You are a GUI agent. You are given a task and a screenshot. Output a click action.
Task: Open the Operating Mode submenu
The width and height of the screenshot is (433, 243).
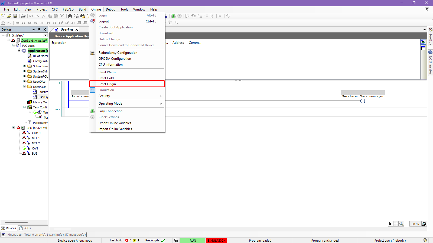(x=110, y=104)
